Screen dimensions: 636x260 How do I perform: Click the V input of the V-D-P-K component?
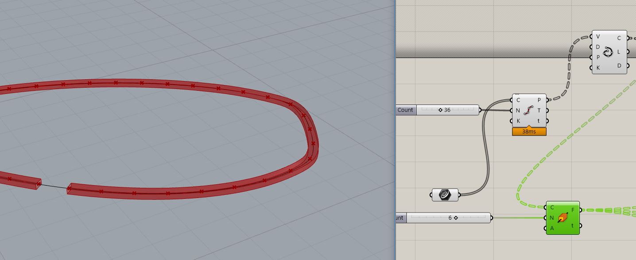pyautogui.click(x=598, y=37)
